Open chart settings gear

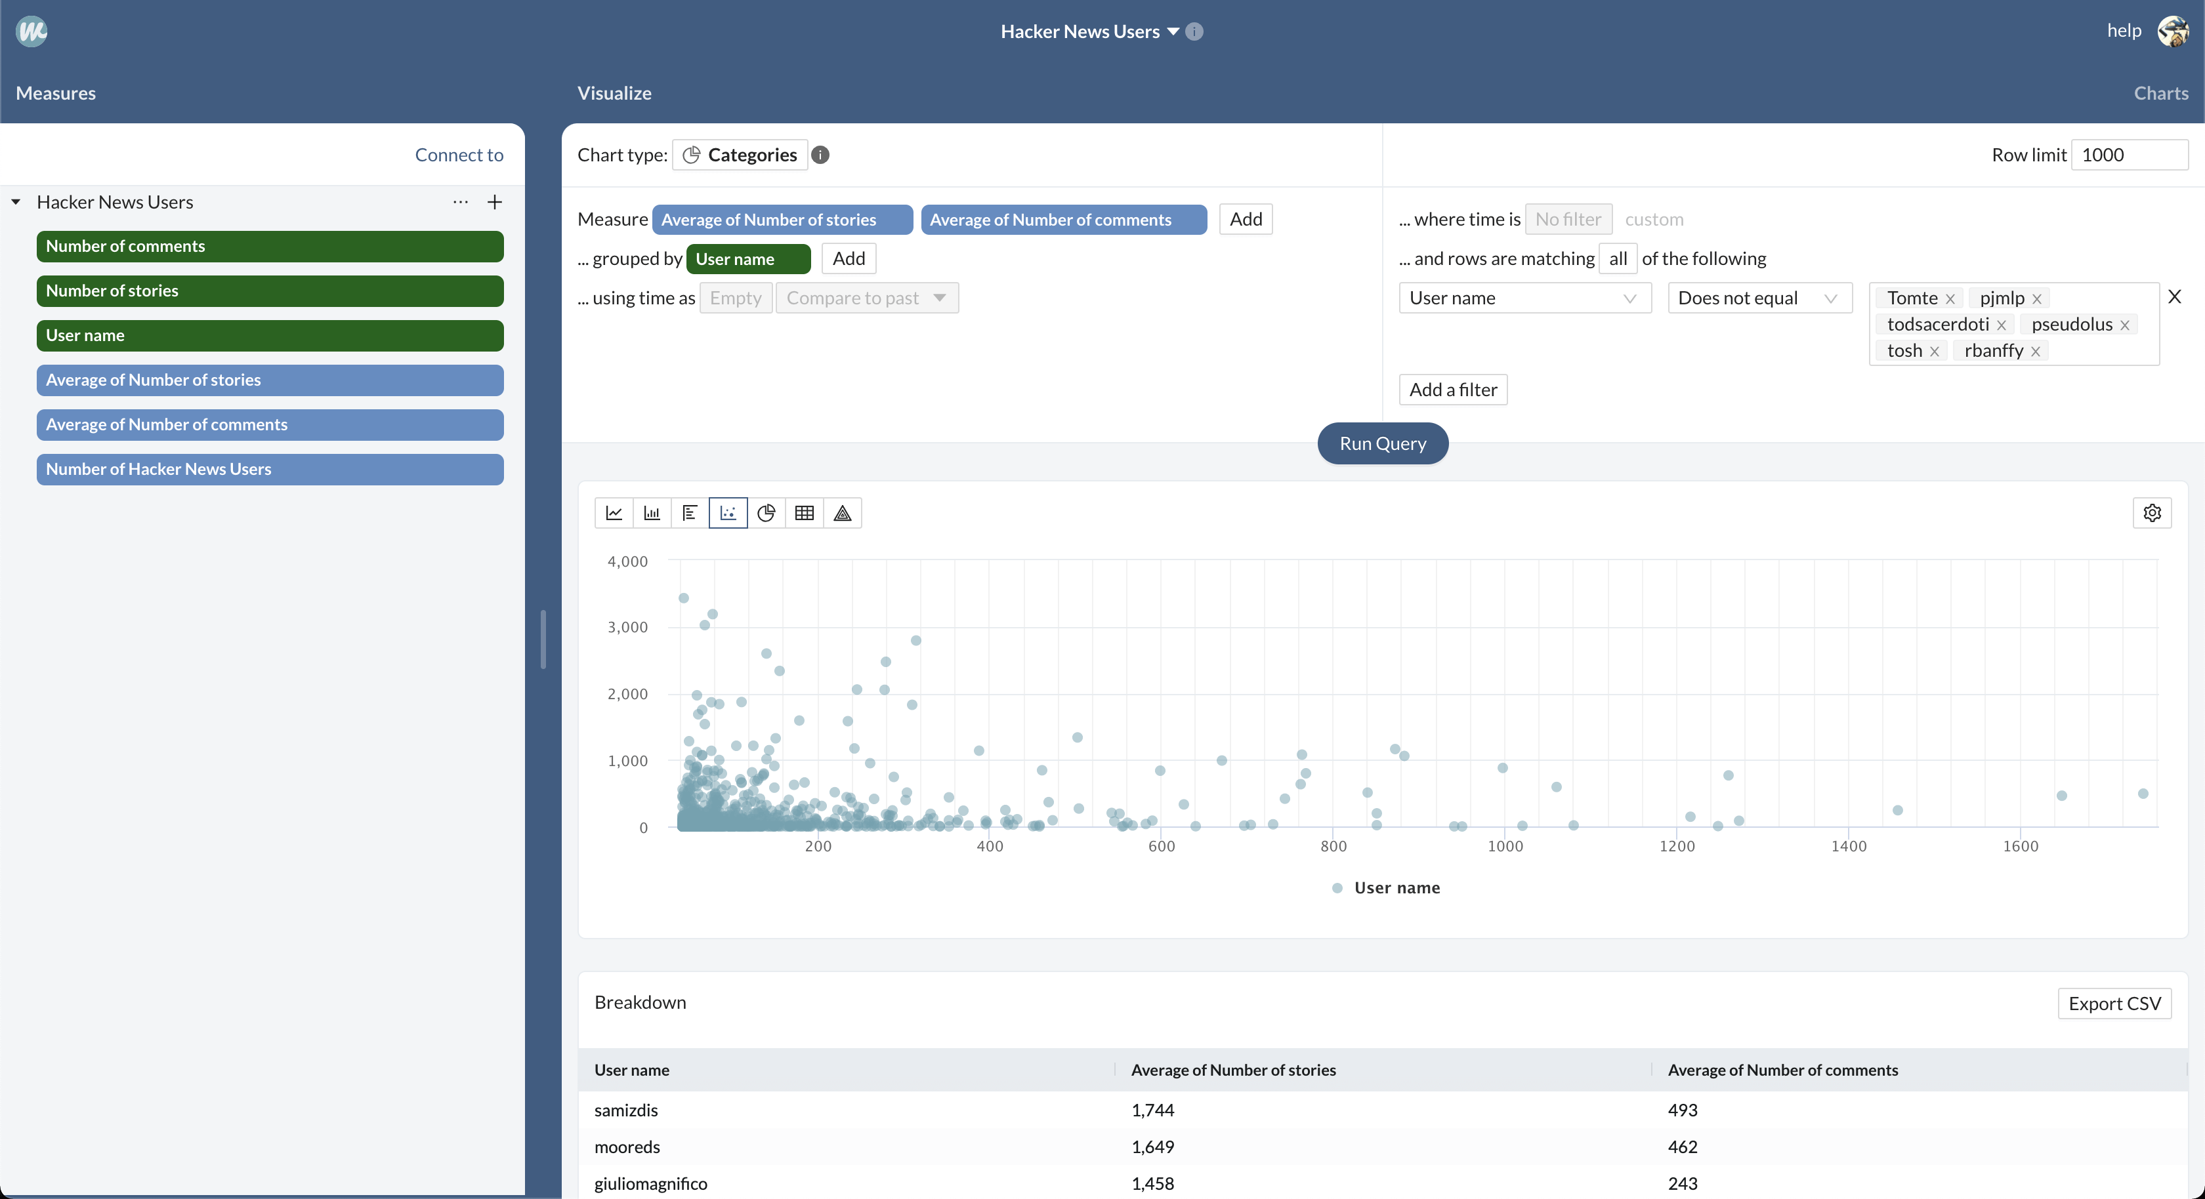click(2152, 513)
